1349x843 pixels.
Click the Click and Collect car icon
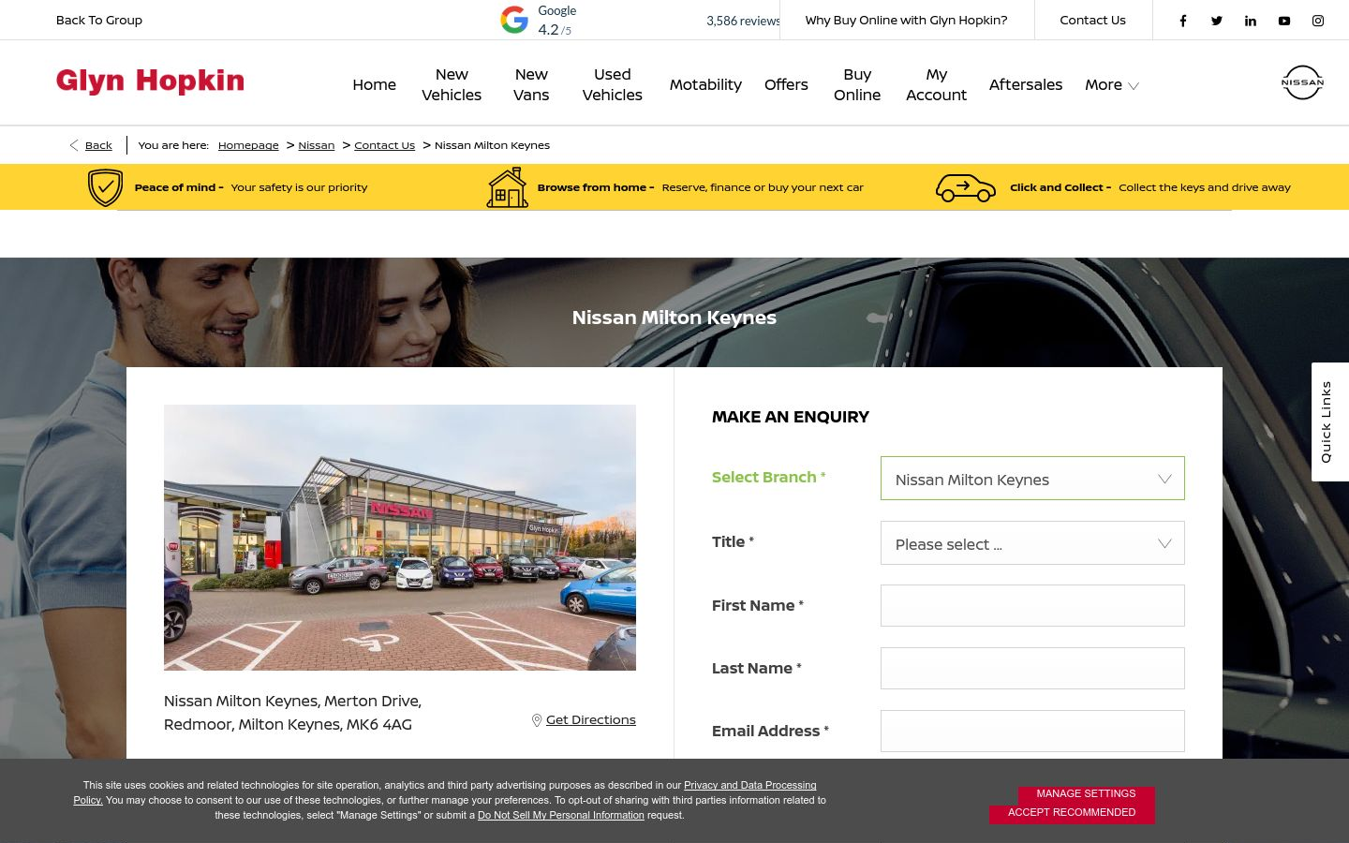(966, 188)
